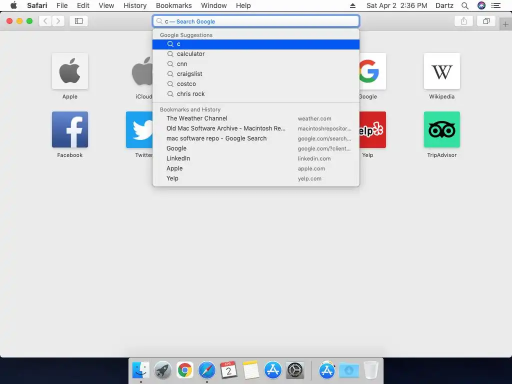This screenshot has width=512, height=384.
Task: Open the Yelp yelp.com history entry
Action: pyautogui.click(x=256, y=178)
